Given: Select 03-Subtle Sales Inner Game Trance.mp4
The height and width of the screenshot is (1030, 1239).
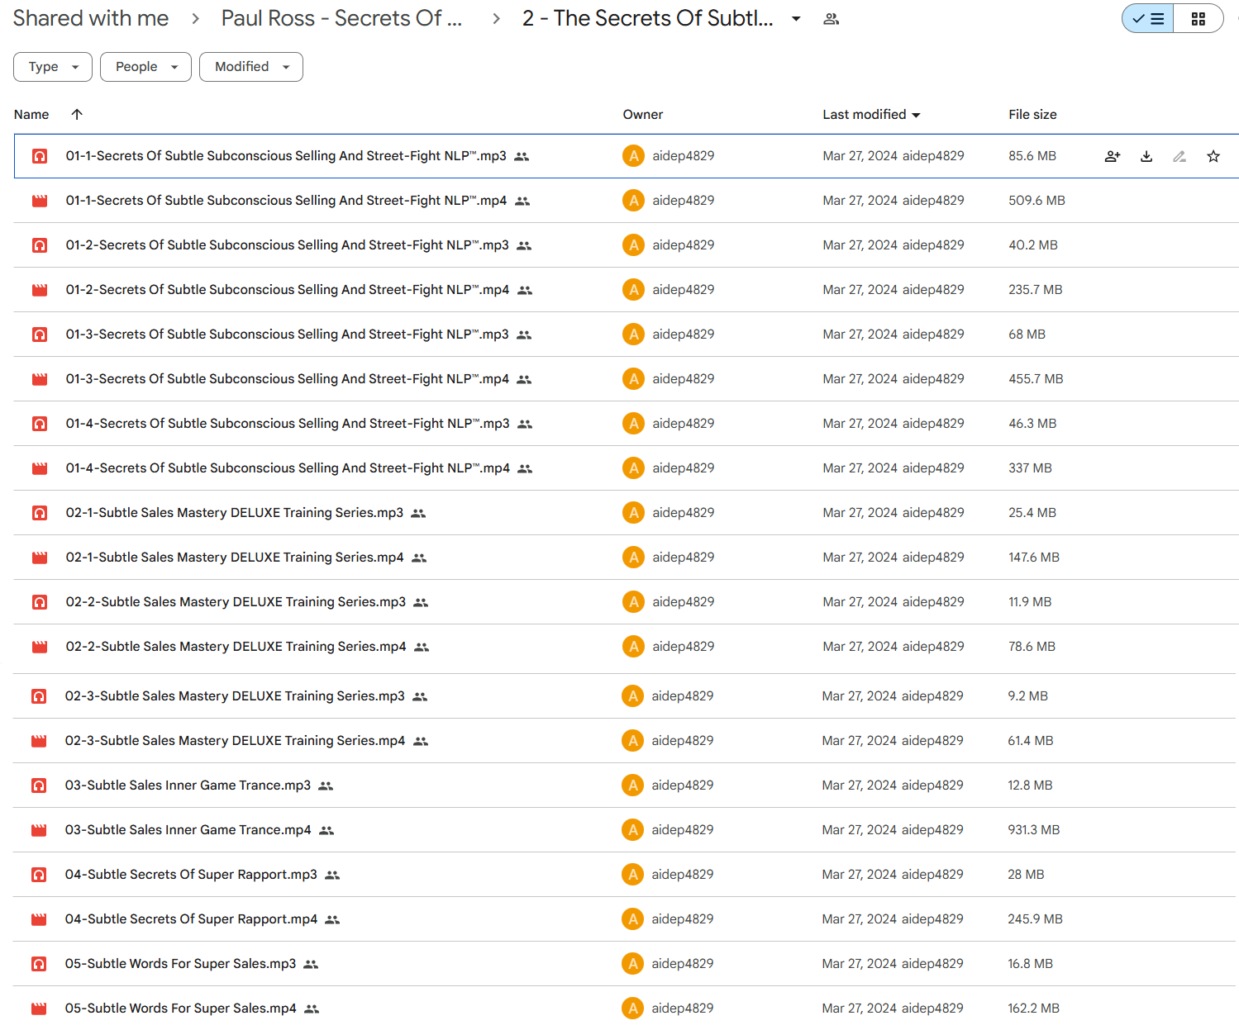Looking at the screenshot, I should click(x=188, y=830).
